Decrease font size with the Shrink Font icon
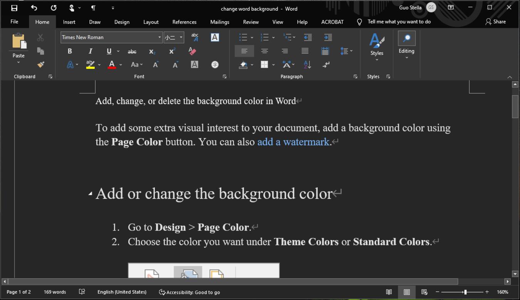 coord(175,65)
